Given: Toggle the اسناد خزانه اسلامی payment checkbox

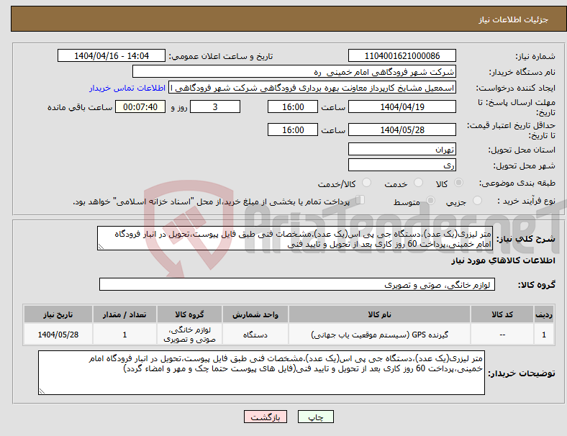Looking at the screenshot, I should (x=360, y=200).
